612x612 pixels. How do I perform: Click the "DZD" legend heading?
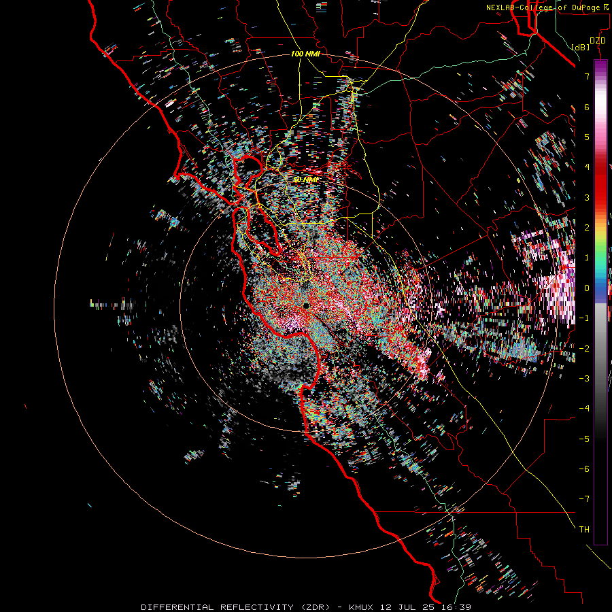click(x=598, y=41)
